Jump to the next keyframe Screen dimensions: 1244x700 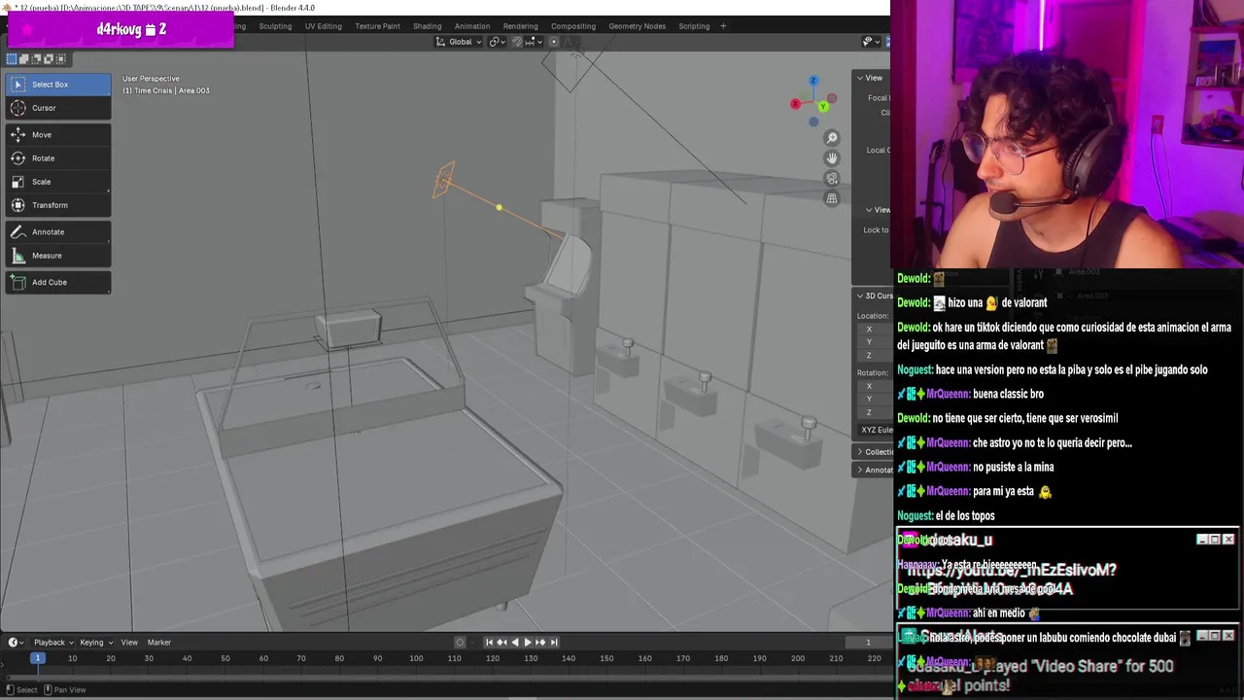[x=540, y=642]
